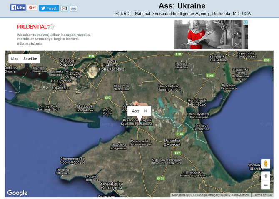279x199 pixels.
Task: Close the Ass info window popup
Action: pos(145,111)
